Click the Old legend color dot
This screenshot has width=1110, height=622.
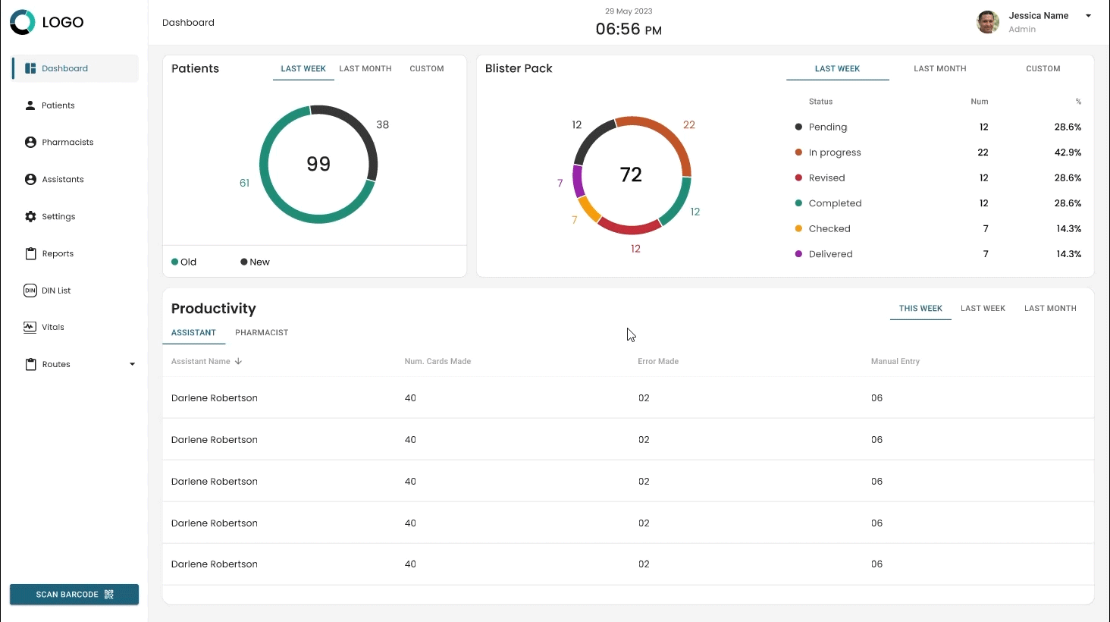175,262
